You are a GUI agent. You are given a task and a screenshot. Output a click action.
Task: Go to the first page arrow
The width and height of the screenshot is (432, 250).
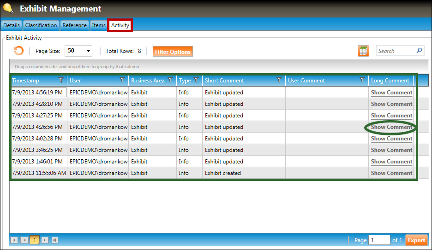(x=14, y=240)
